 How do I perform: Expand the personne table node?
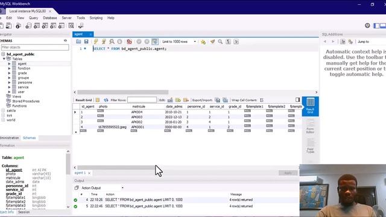[10, 83]
